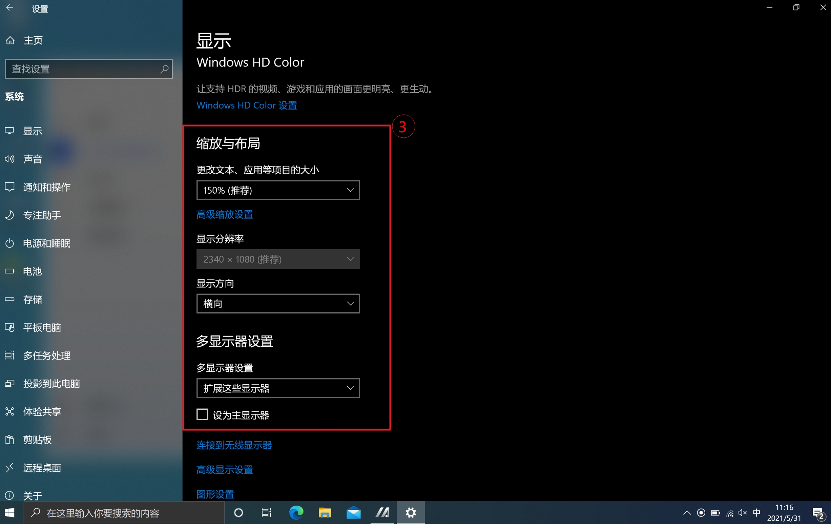This screenshot has height=524, width=831.
Task: Open Cortana circle icon on taskbar
Action: 238,512
